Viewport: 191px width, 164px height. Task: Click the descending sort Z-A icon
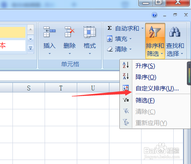click(126, 76)
